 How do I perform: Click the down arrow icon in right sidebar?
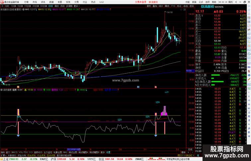249,14
